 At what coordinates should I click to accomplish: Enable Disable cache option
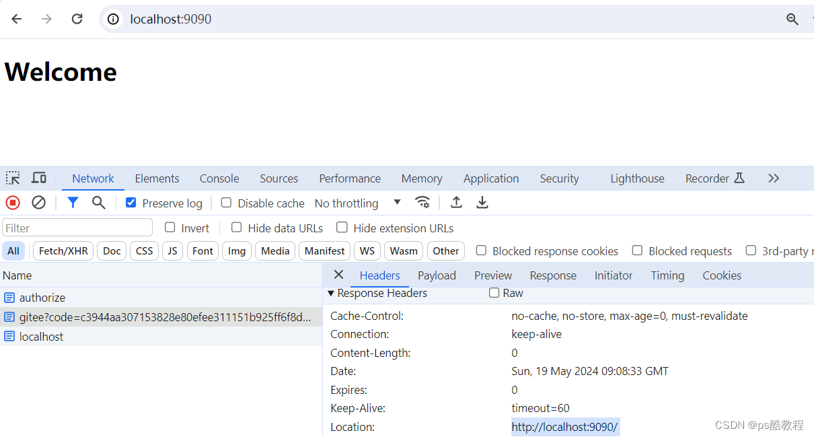point(225,203)
